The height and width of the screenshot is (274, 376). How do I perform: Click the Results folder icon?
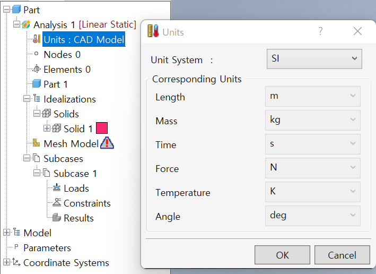pos(57,218)
